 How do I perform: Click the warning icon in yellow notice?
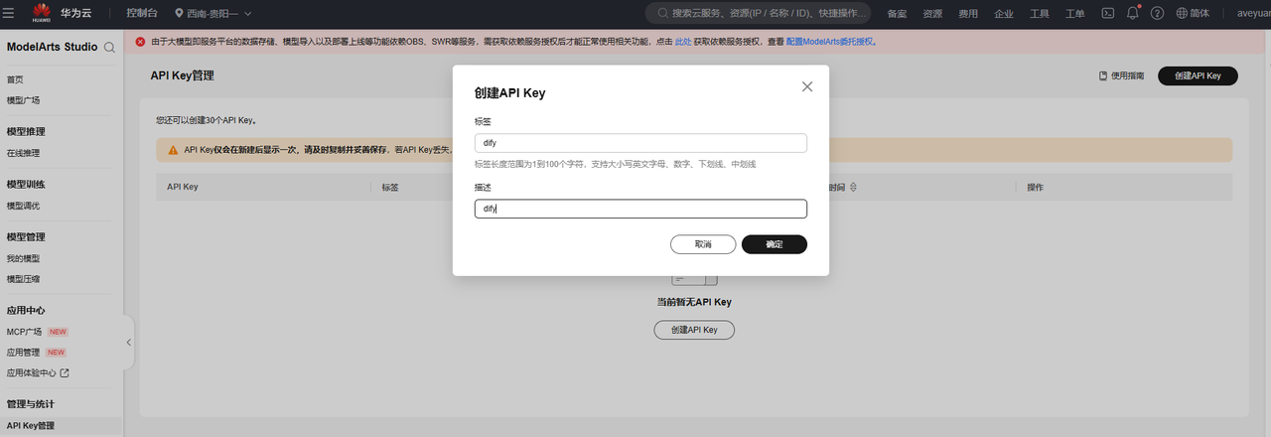coord(174,150)
